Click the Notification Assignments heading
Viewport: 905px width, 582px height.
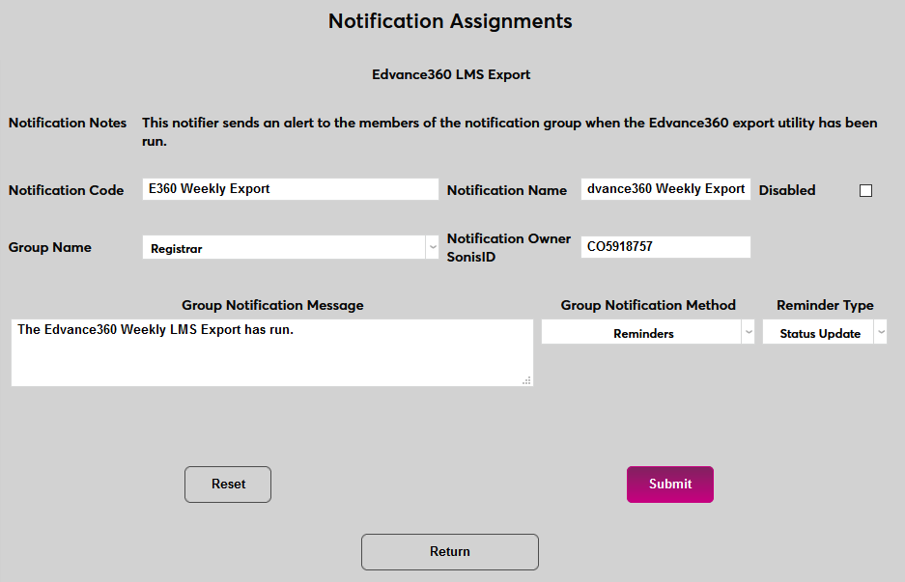click(x=450, y=21)
